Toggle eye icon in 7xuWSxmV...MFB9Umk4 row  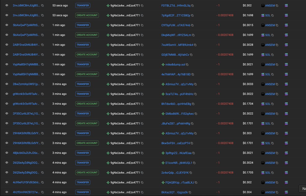[x=7, y=45]
